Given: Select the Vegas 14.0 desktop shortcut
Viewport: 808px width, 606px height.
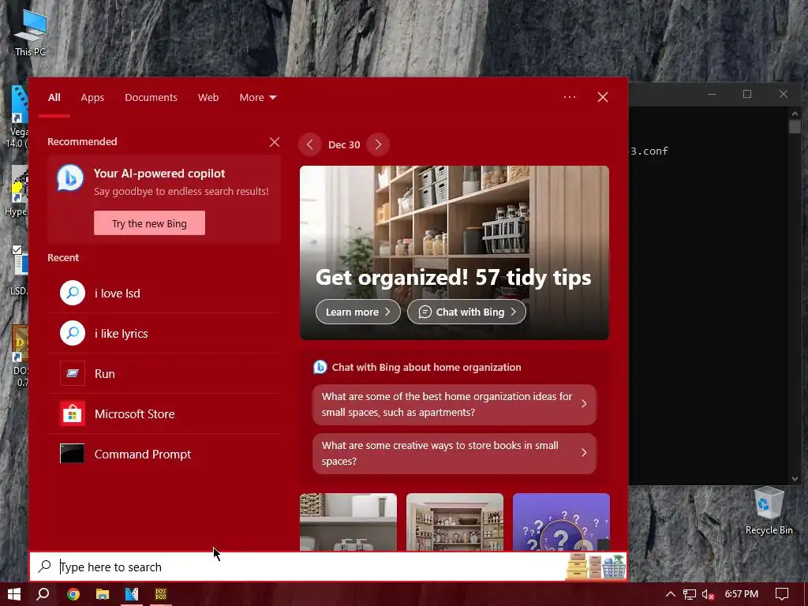Looking at the screenshot, I should 17,117.
